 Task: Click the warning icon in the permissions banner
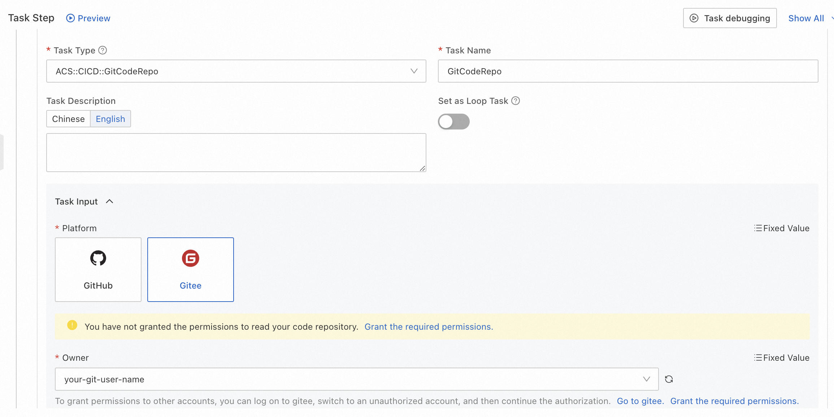point(72,325)
